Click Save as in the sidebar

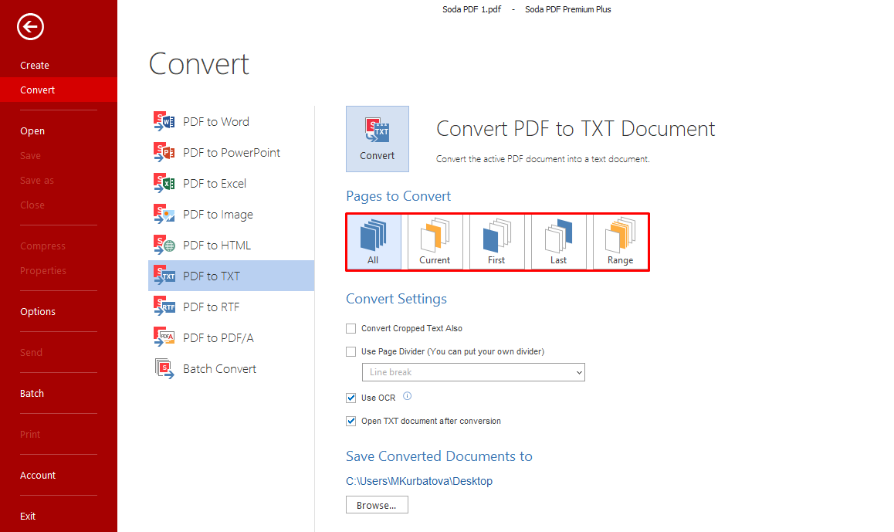[x=37, y=180]
